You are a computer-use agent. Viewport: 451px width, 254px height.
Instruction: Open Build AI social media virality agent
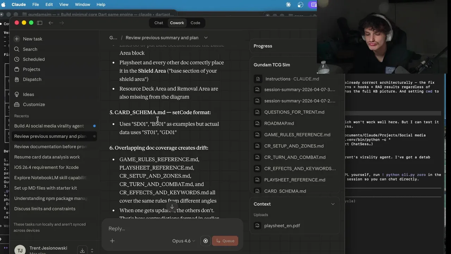point(55,126)
